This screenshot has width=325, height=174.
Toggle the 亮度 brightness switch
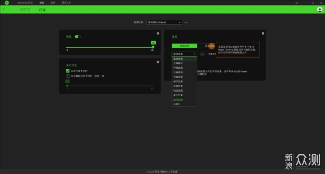coord(78,36)
